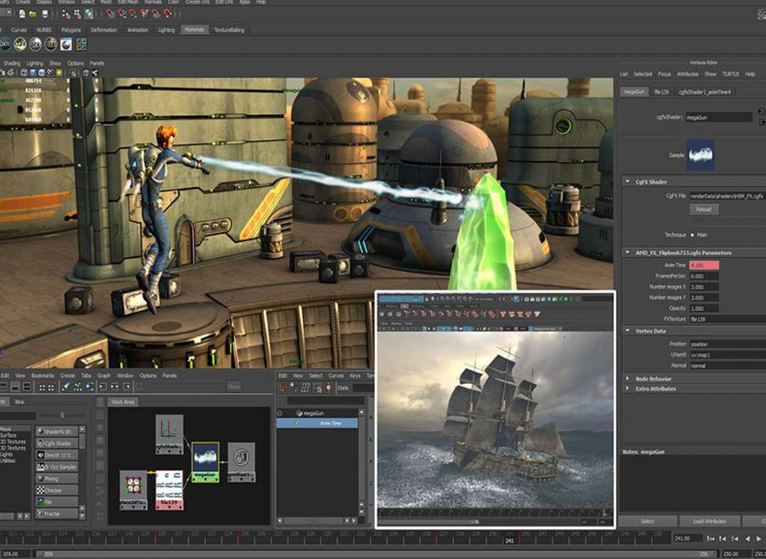766x559 pixels.
Task: Click the Checker texture node icon
Action: tap(41, 490)
